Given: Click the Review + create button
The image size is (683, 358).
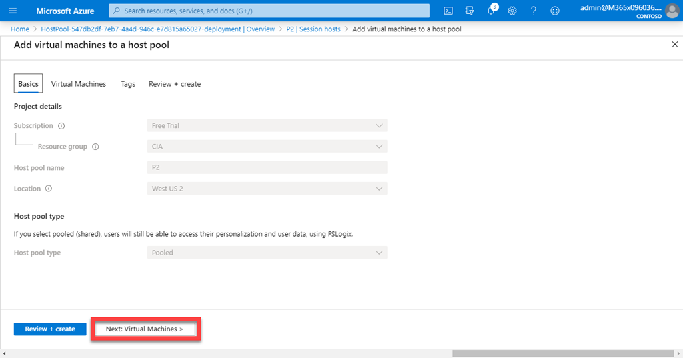Looking at the screenshot, I should click(50, 329).
